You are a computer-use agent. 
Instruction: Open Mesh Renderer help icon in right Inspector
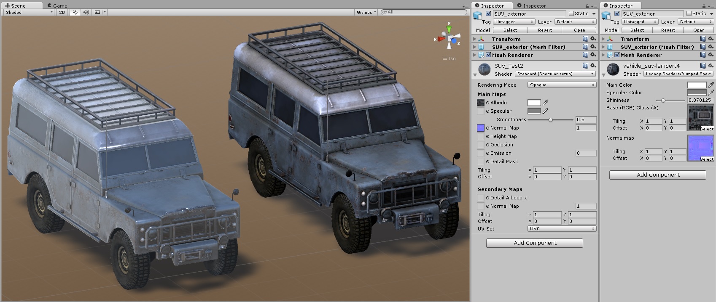(703, 55)
